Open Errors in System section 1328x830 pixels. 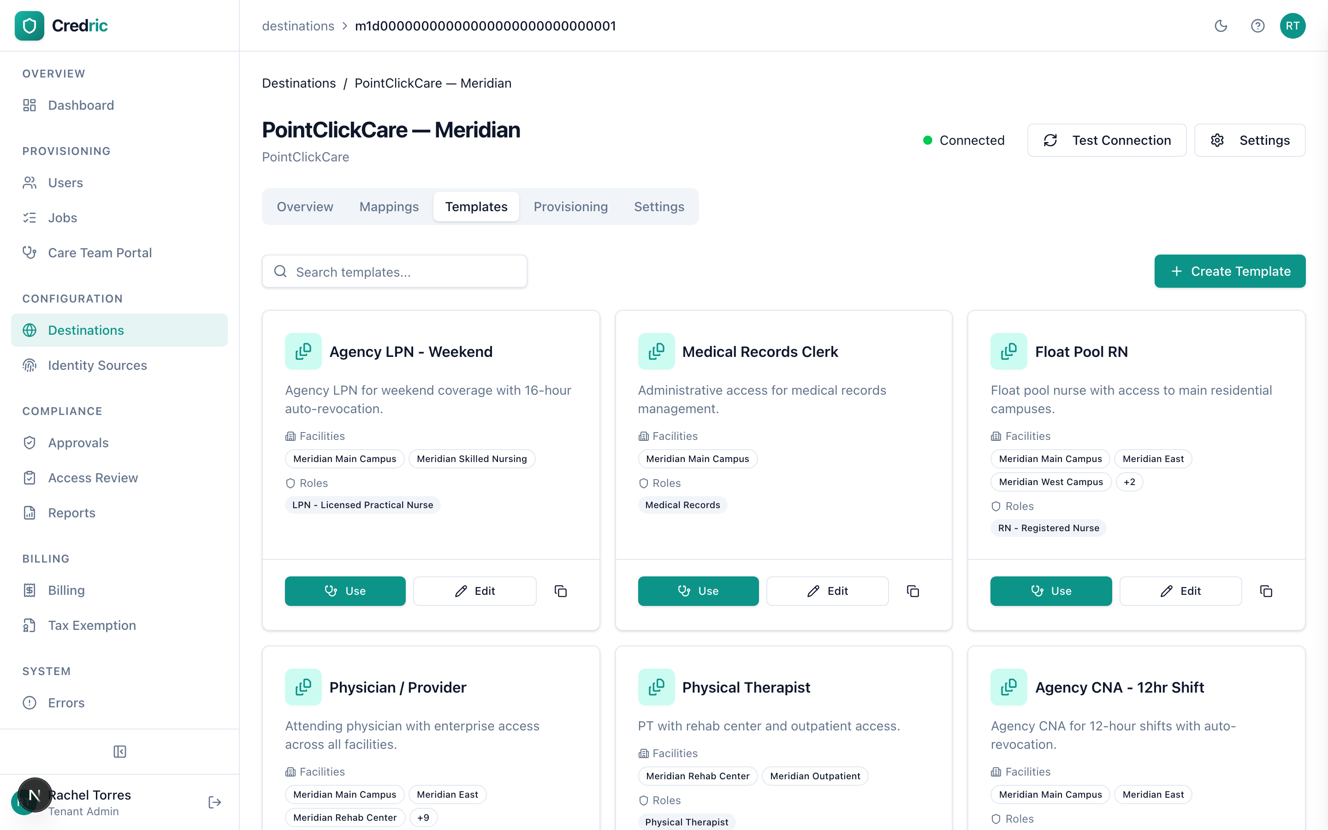119,703
